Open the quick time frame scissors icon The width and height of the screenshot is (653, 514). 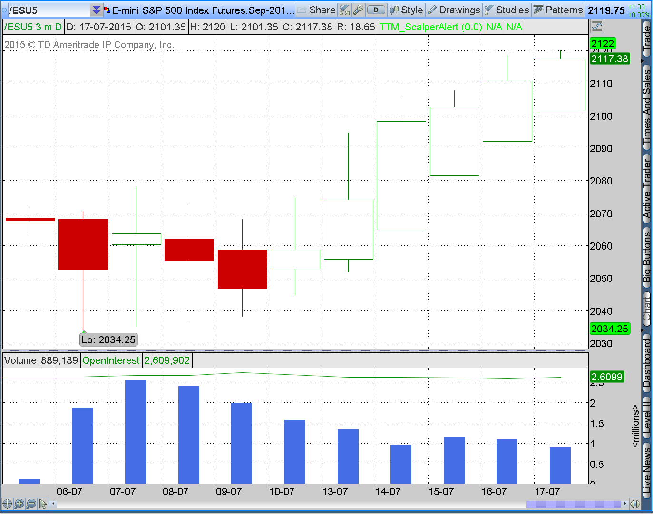[344, 10]
